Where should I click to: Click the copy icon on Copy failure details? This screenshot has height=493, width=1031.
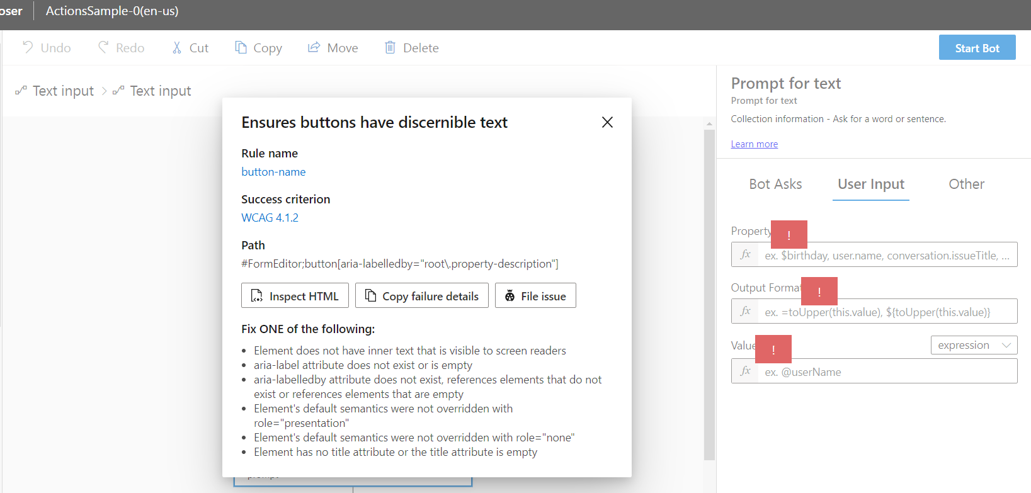point(371,295)
